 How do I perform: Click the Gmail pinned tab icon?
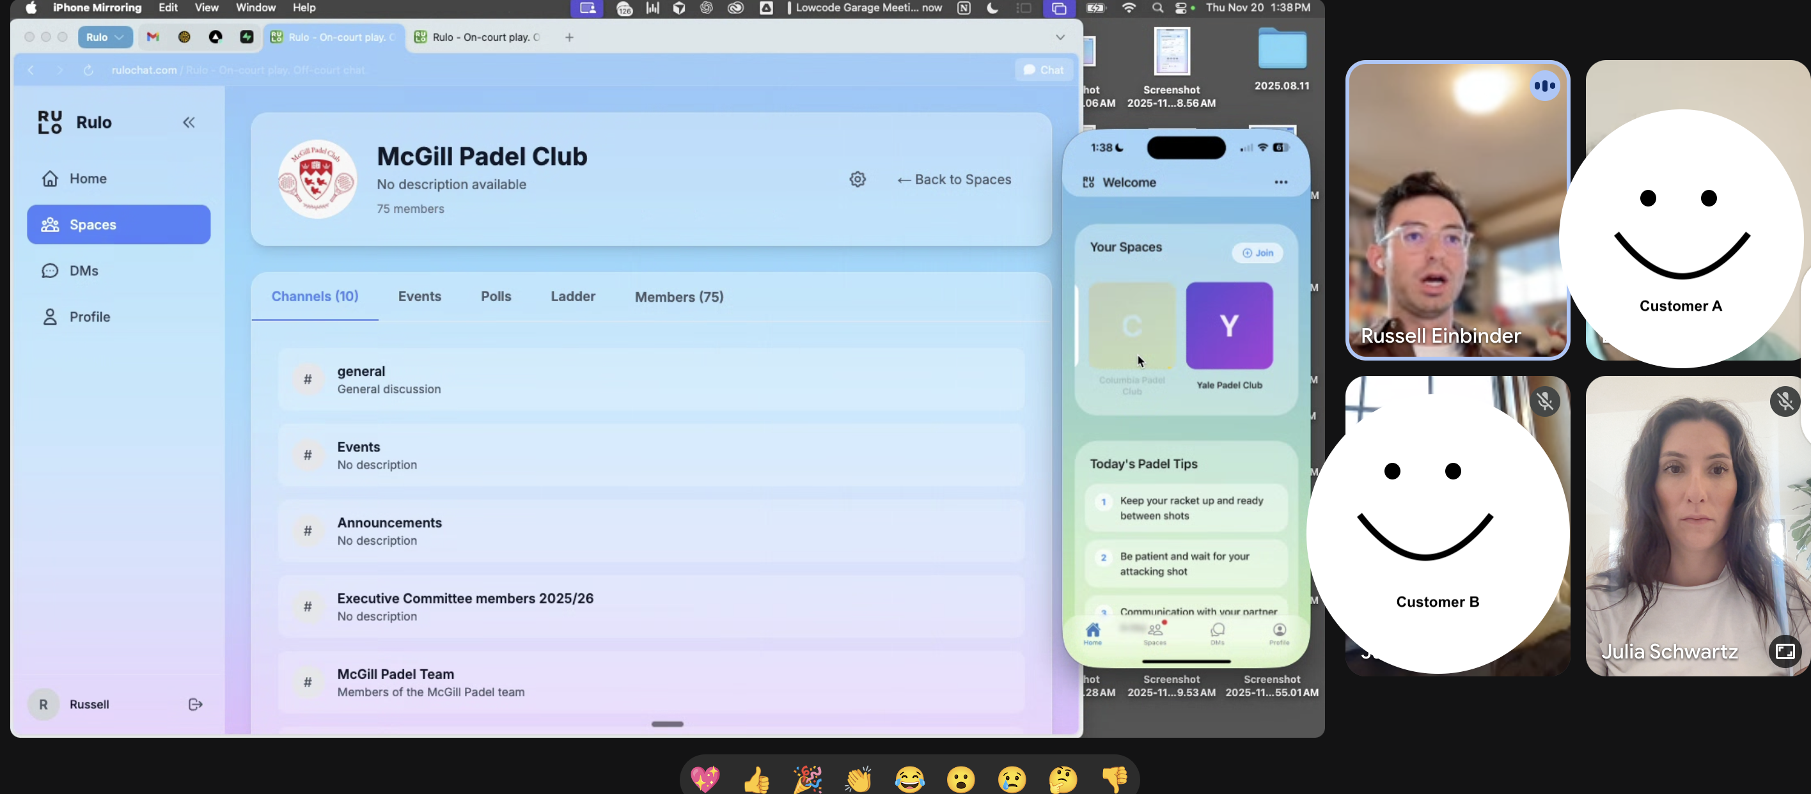point(153,37)
